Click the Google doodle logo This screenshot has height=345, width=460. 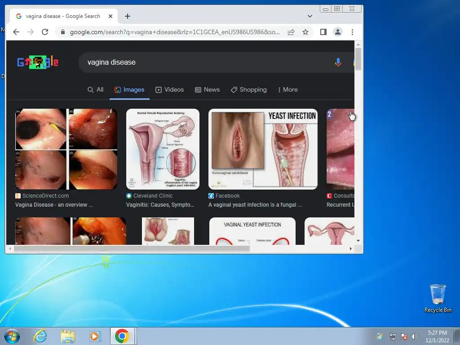point(38,62)
